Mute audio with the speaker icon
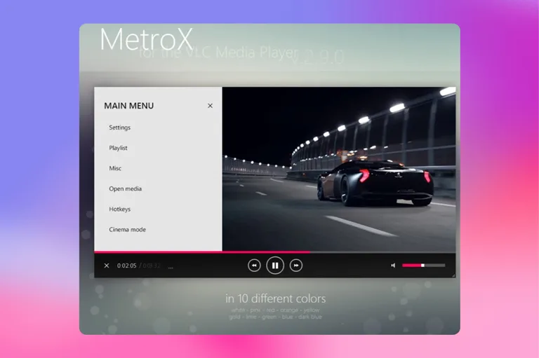The image size is (539, 358). 393,266
